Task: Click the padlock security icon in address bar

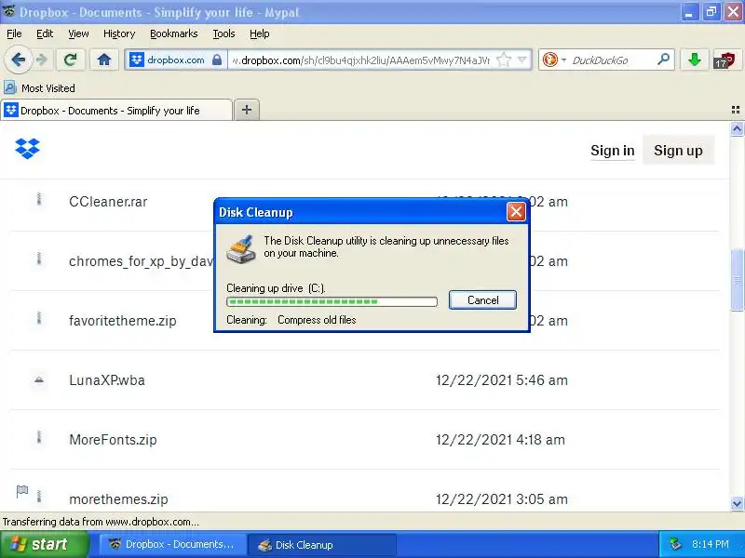Action: (x=217, y=60)
